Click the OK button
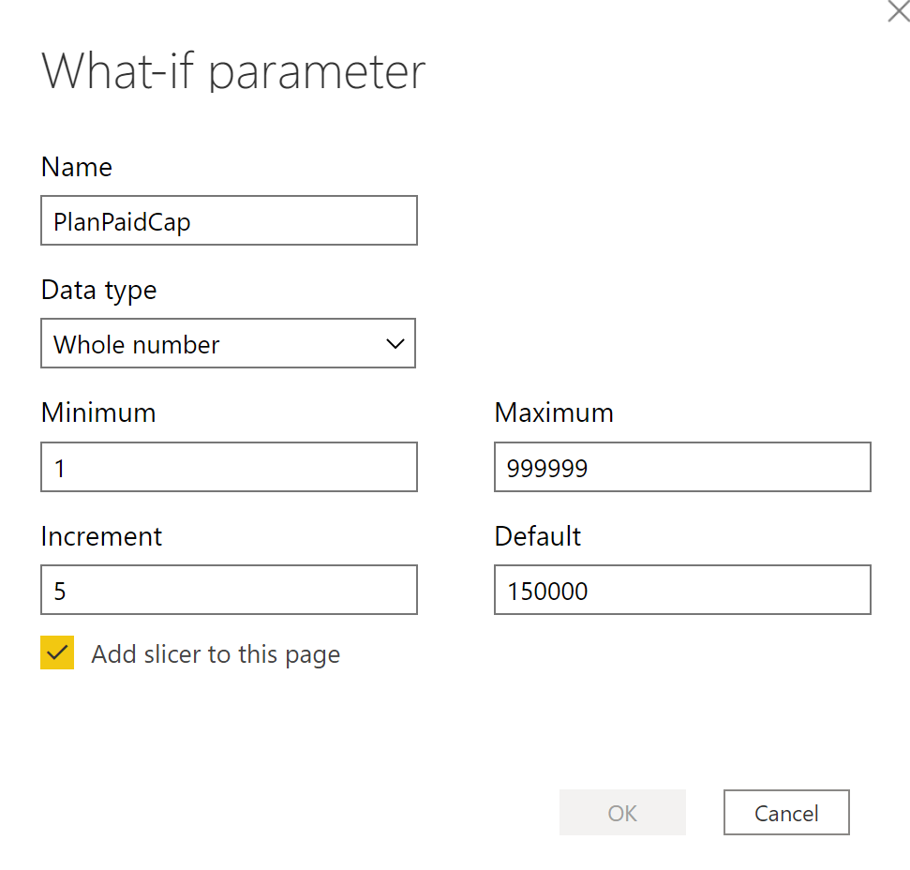 point(622,813)
